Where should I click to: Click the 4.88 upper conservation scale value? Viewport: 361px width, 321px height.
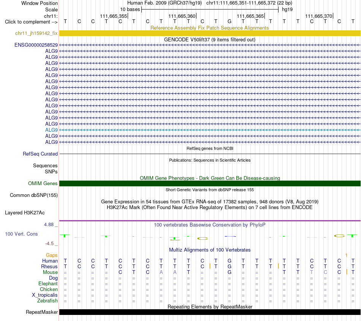coord(49,224)
